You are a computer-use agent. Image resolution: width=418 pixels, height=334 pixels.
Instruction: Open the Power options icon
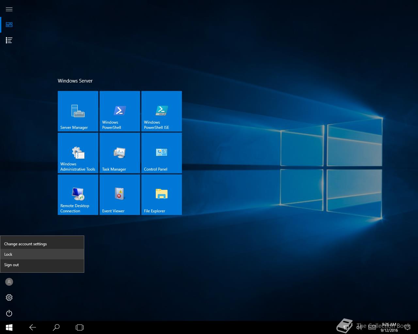(9, 313)
